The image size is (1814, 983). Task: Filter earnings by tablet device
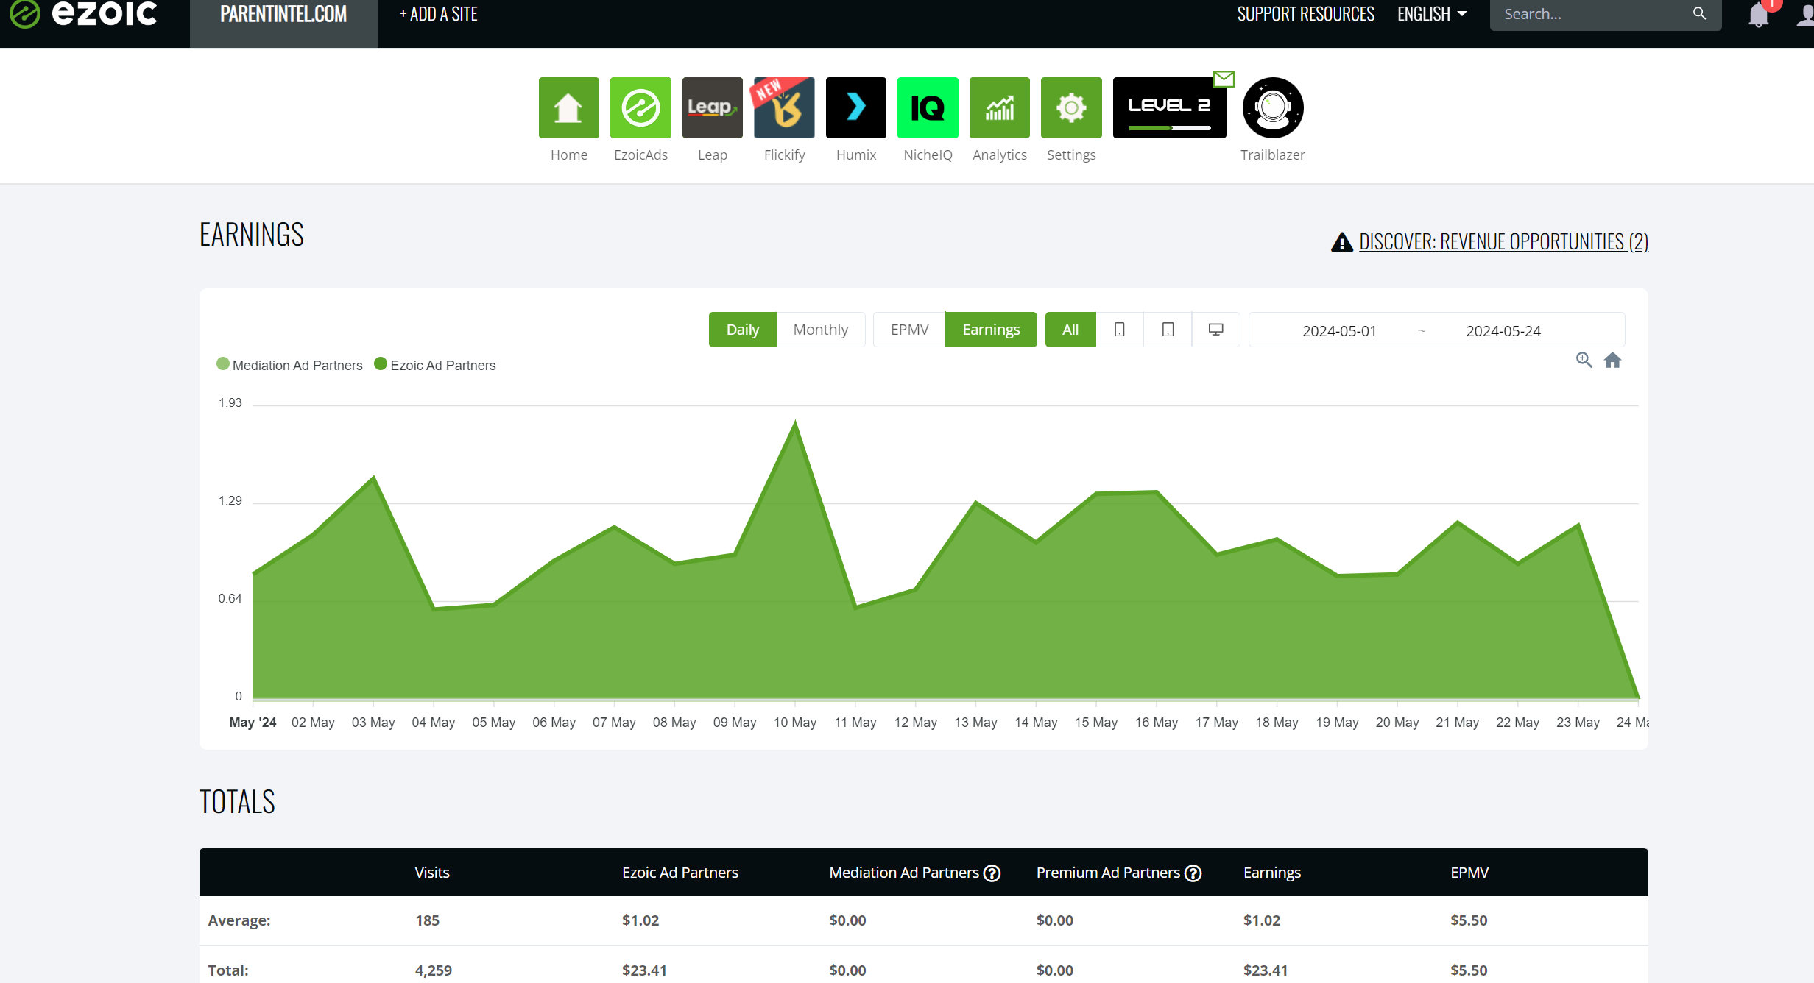(1168, 330)
